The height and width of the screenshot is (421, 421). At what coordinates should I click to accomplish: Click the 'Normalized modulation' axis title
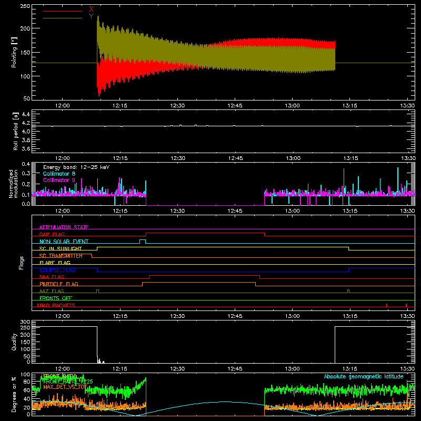(14, 184)
